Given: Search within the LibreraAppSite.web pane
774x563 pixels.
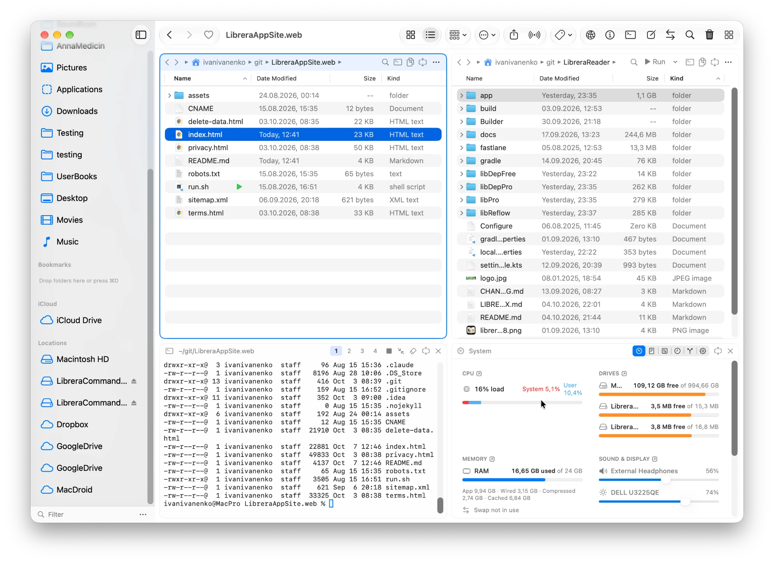Looking at the screenshot, I should pos(385,62).
